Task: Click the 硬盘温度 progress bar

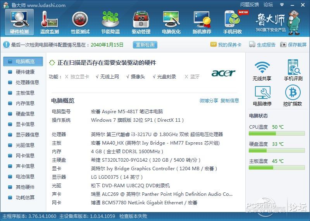Action: click(277, 151)
